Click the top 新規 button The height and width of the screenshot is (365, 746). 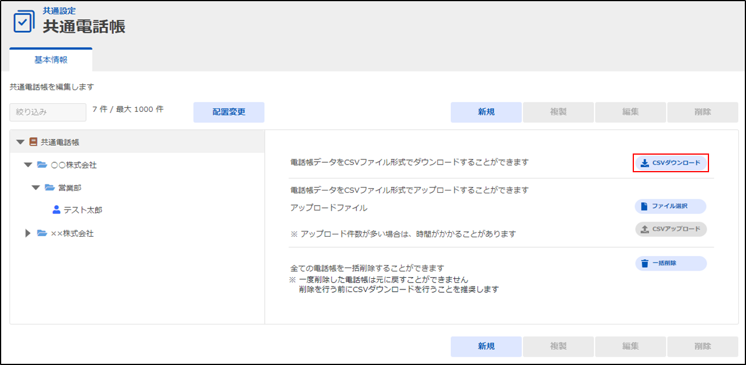(486, 112)
